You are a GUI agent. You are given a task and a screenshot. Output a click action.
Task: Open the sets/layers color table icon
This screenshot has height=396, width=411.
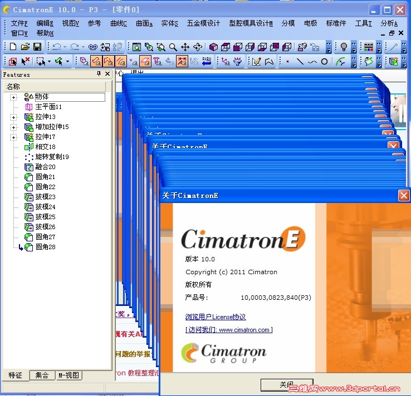[x=368, y=47]
